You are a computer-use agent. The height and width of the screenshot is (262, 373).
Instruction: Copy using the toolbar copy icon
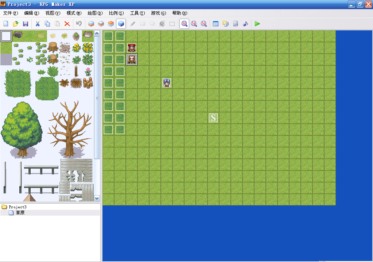(47, 24)
